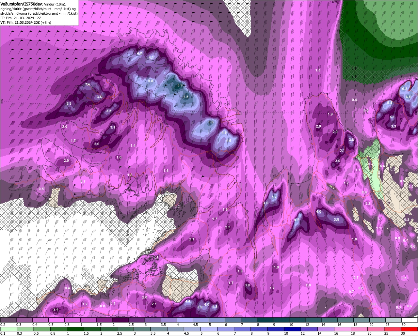Click the Veðurstofan/IS750dev title text
The image size is (418, 336).
[21, 4]
